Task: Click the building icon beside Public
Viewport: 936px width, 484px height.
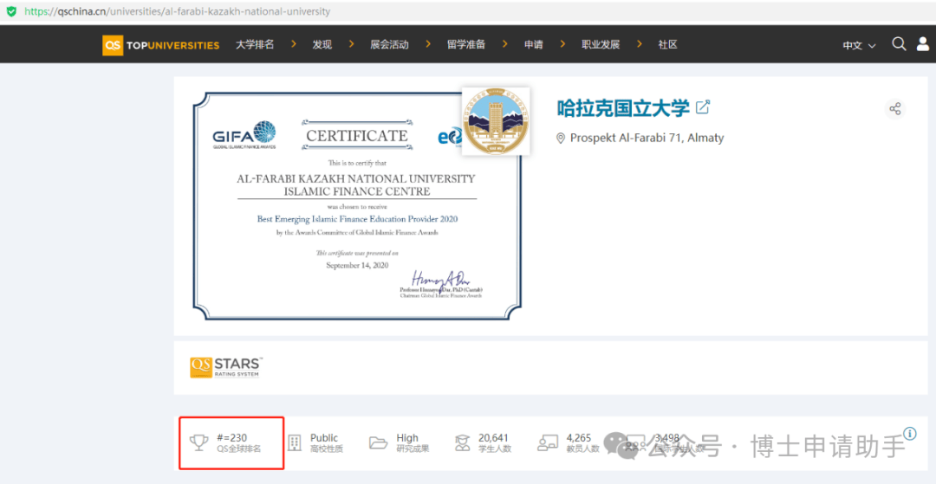Action: (295, 442)
